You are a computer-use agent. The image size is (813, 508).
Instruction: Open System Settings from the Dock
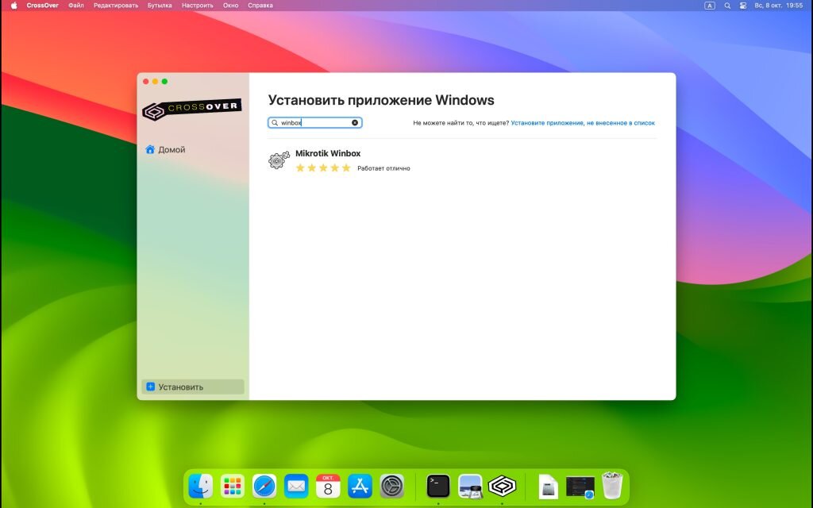[x=392, y=487]
